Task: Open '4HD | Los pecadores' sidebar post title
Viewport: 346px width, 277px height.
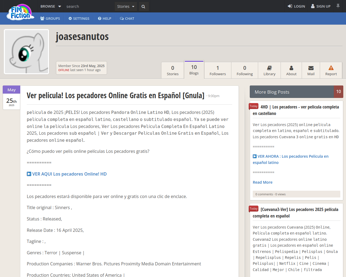Action: coord(296,110)
